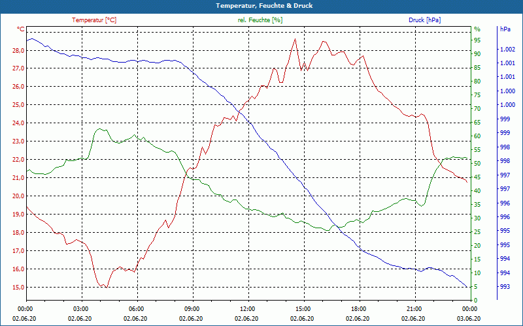Click the '18:00' time axis label
Viewport: 523px width, 326px height.
click(358, 308)
